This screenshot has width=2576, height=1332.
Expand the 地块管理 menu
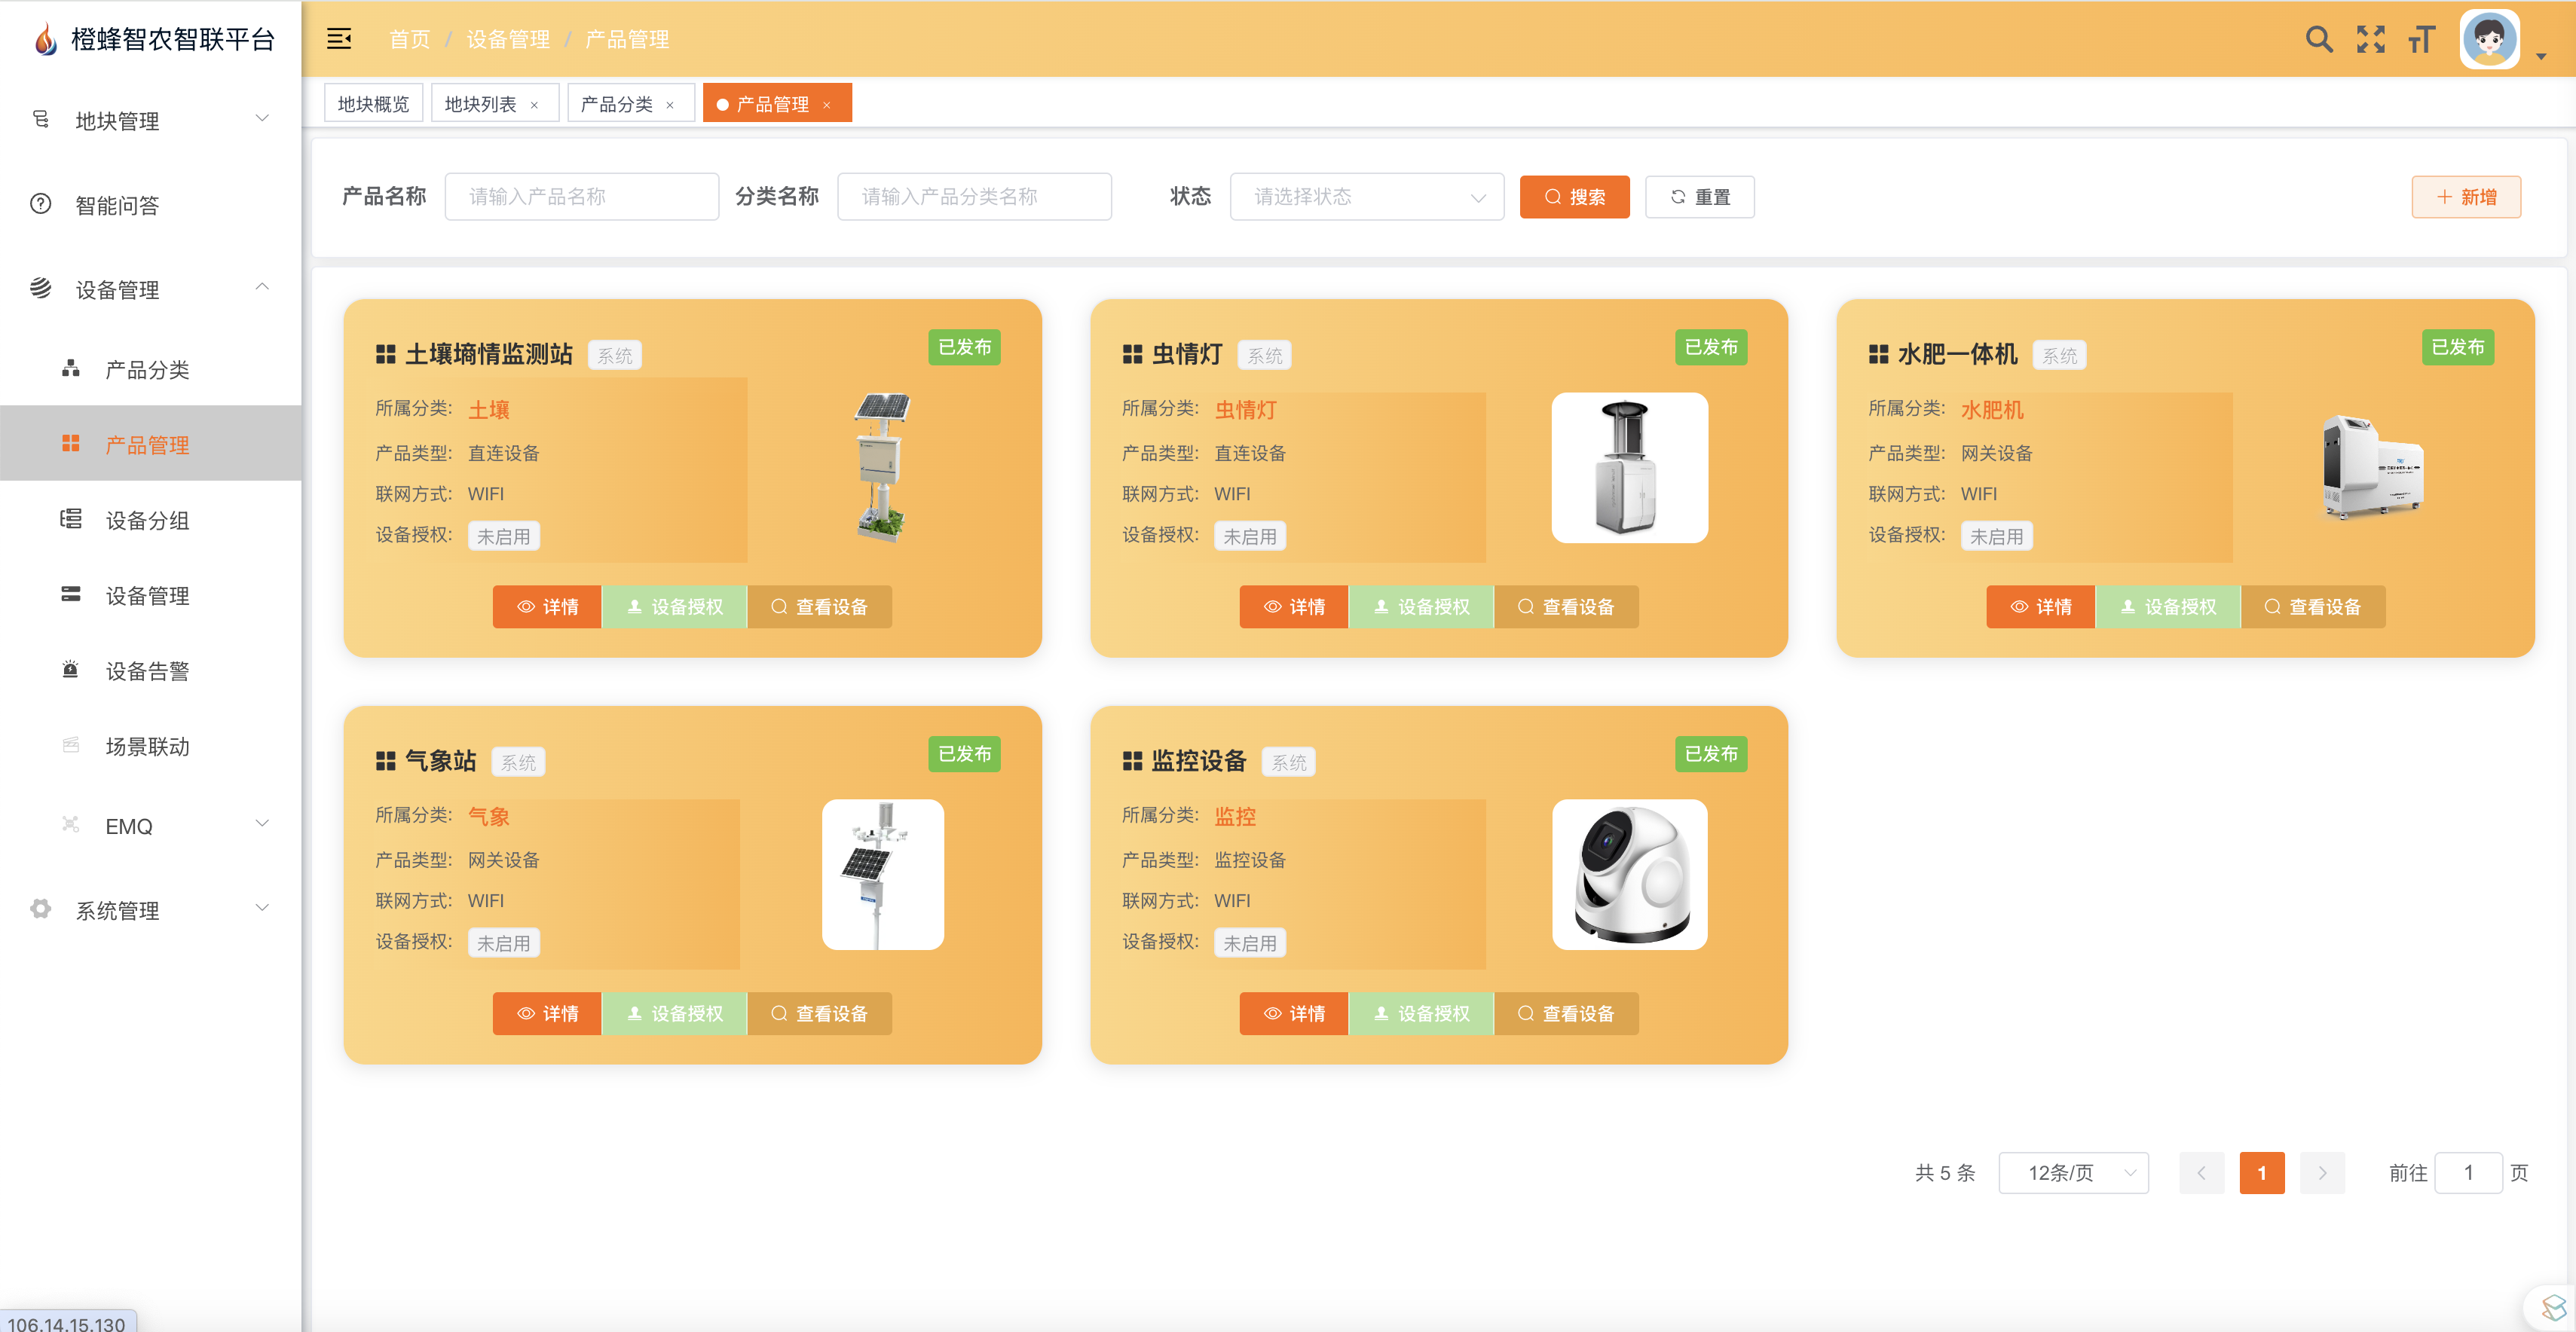pos(150,121)
